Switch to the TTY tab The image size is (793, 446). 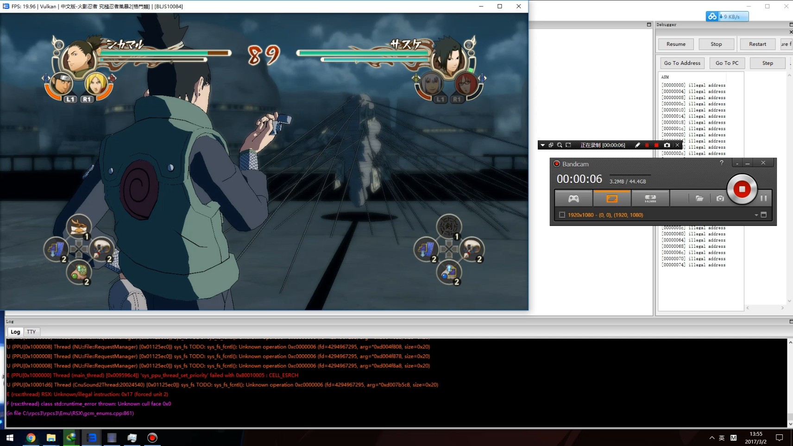(31, 332)
